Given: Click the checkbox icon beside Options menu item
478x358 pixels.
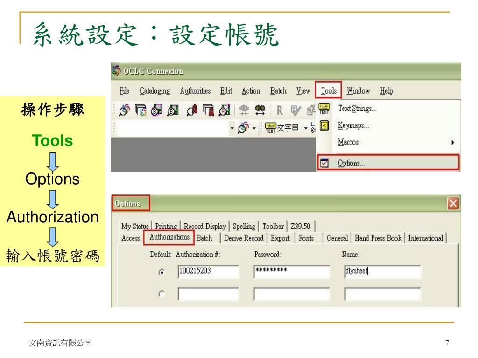Looking at the screenshot, I should point(324,163).
